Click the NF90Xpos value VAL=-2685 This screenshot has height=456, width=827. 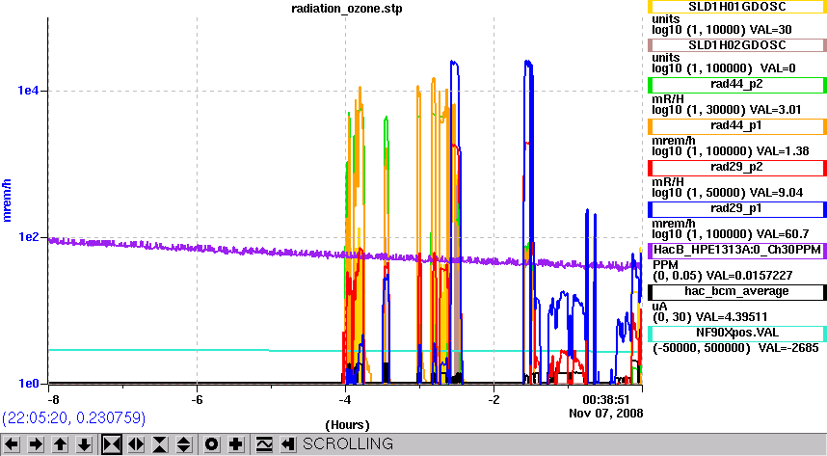click(788, 348)
